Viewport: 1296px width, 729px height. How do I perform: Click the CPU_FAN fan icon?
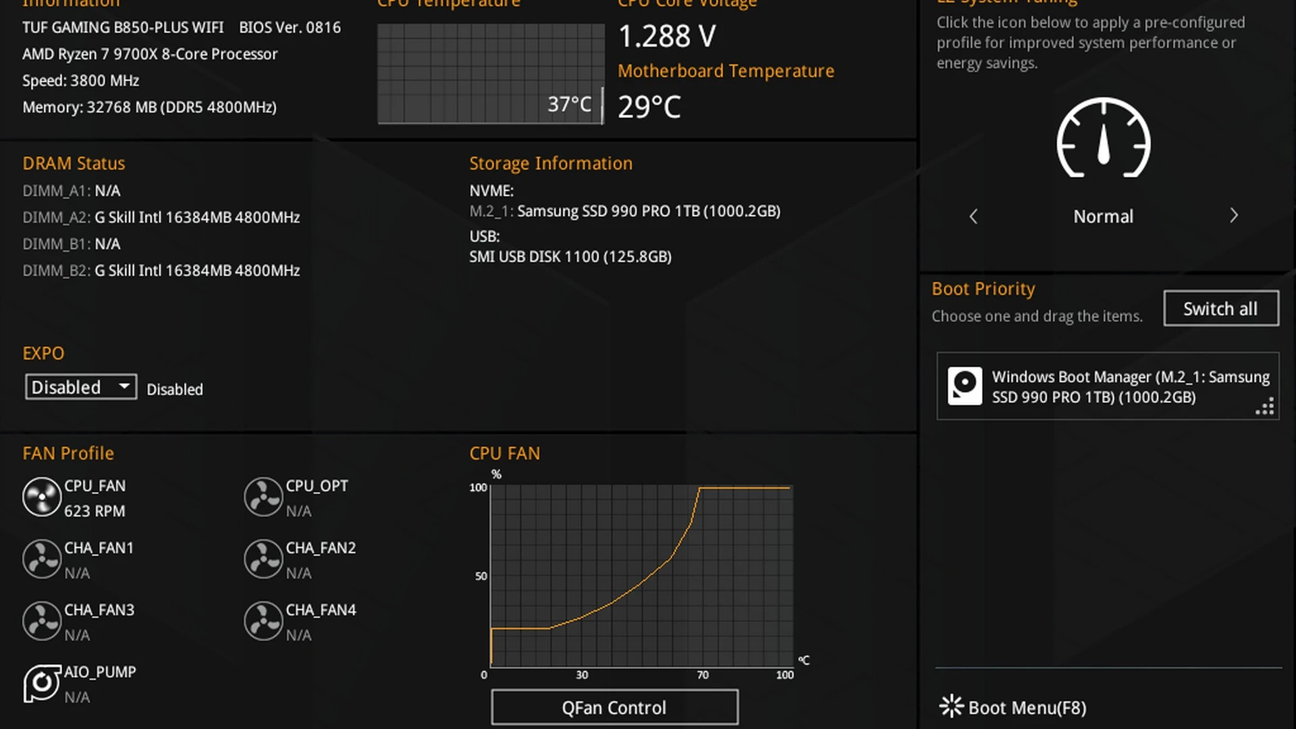click(42, 497)
